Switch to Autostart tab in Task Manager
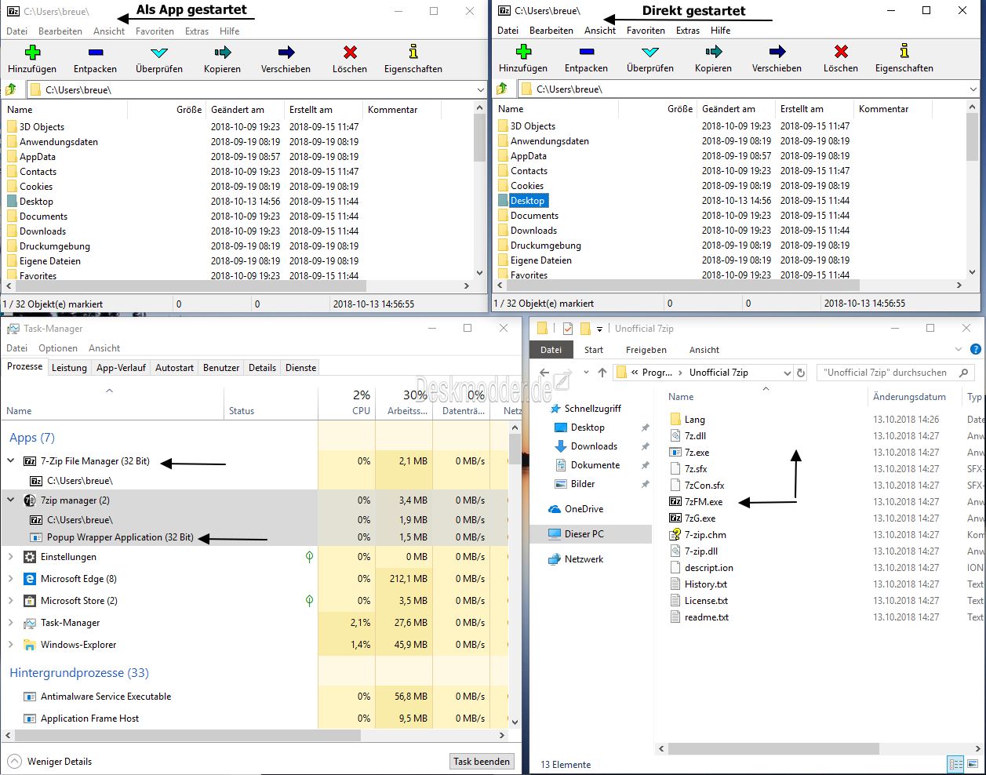Screen dimensions: 986x775 pos(174,368)
